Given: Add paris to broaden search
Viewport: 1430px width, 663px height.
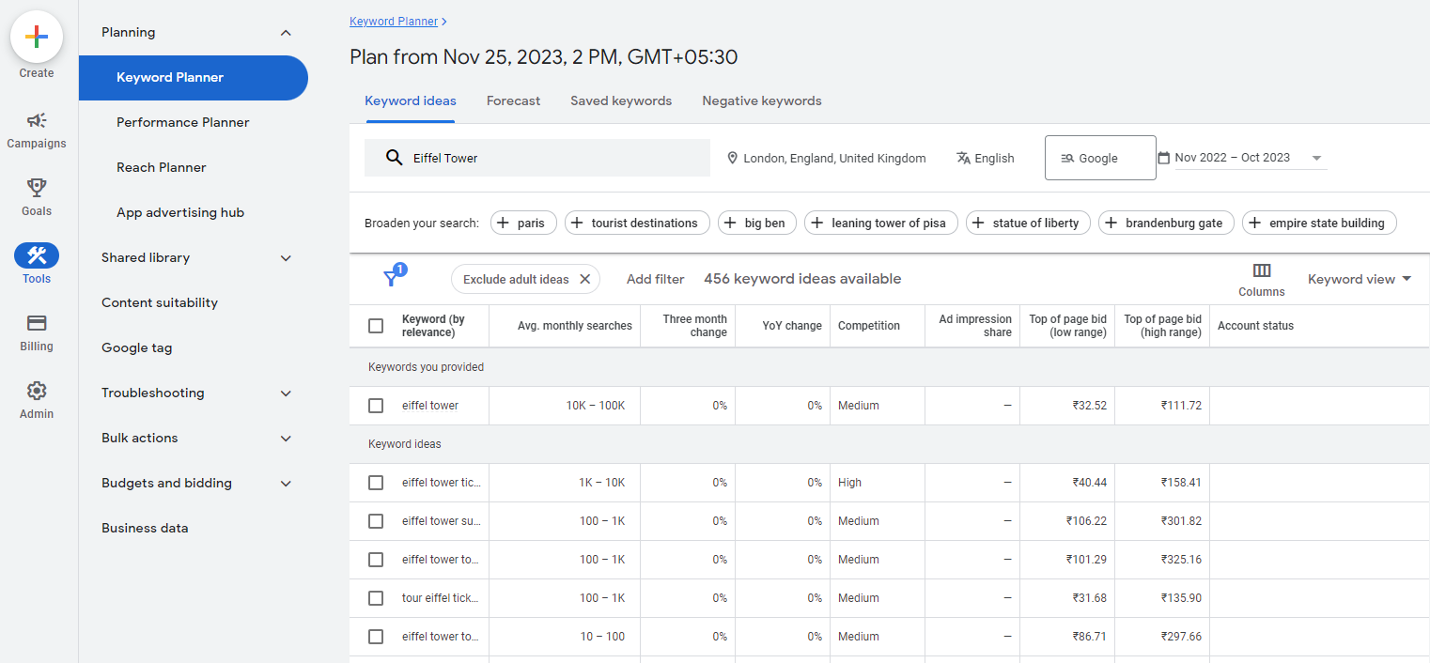Looking at the screenshot, I should 523,223.
